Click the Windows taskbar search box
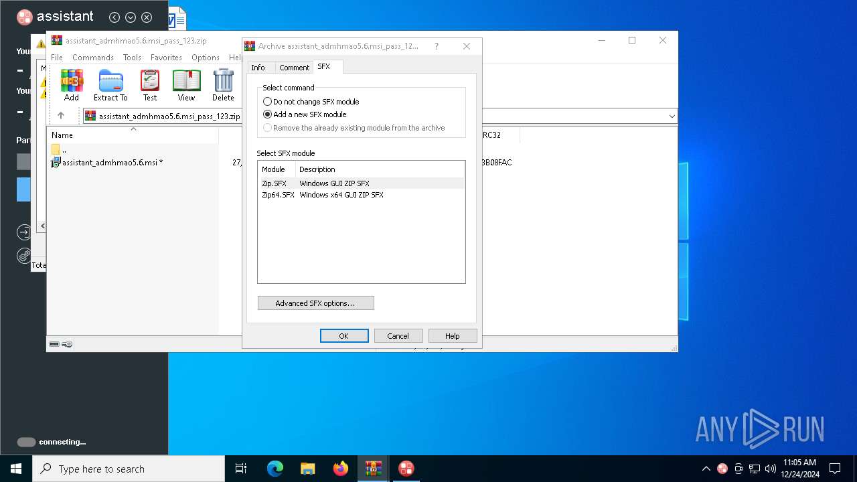This screenshot has height=482, width=857. 129,469
